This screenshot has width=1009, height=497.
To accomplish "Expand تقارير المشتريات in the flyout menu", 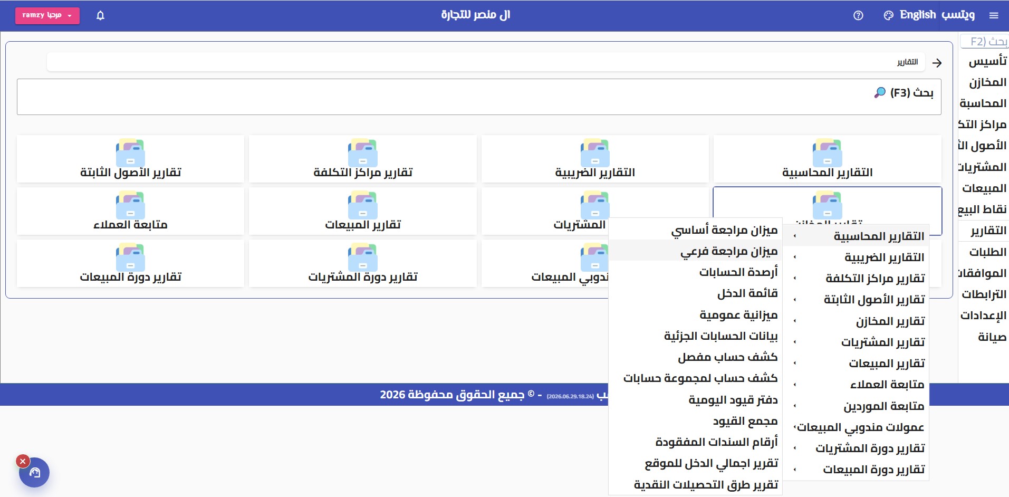I will pos(856,342).
